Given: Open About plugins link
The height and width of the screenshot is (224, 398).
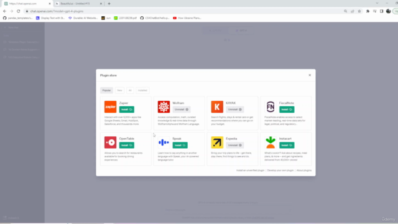Looking at the screenshot, I should (304, 170).
